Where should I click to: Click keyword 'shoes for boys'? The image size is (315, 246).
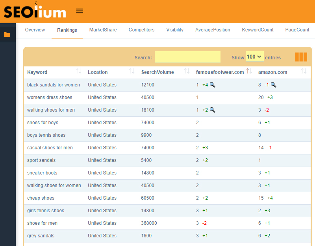43,123
